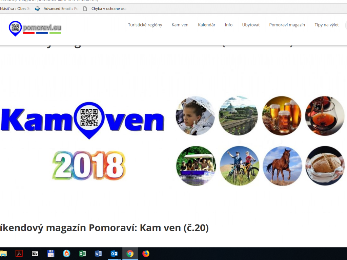Open the cyclists thumbnail
The image size is (347, 260).
(240, 166)
